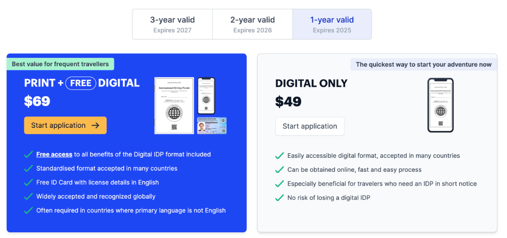
Task: Click checkmark next to Can be obtained online
Action: 279,170
